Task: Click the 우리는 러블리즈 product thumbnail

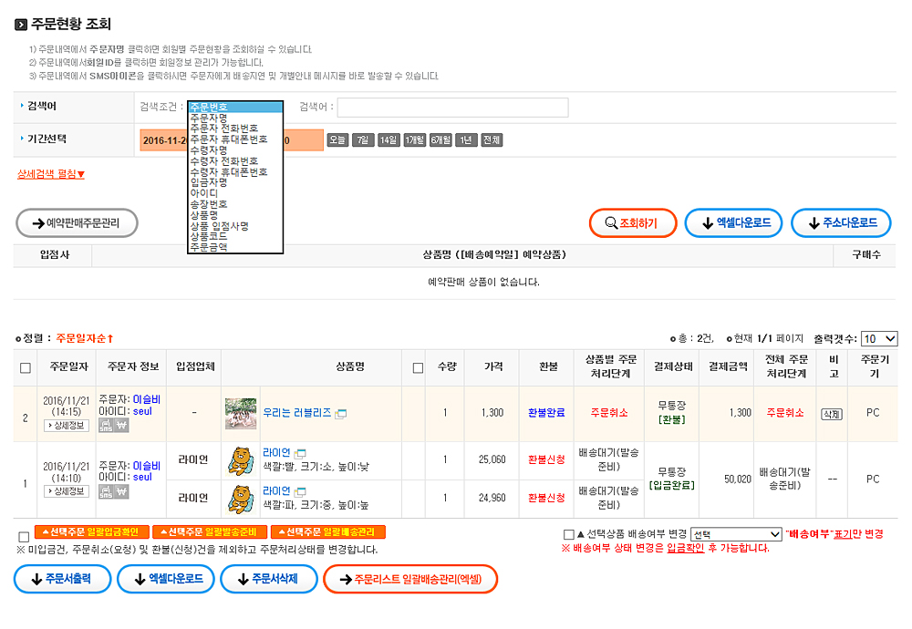Action: (241, 414)
